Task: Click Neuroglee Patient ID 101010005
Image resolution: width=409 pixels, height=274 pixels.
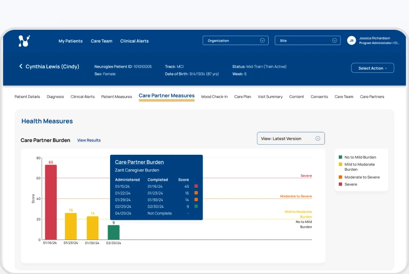Action: (x=123, y=67)
